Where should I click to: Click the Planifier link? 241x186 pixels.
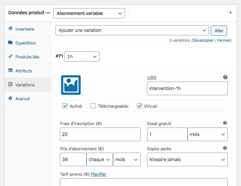(99, 174)
